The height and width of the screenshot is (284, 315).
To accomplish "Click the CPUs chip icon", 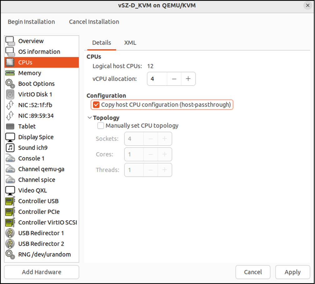I will [10, 62].
